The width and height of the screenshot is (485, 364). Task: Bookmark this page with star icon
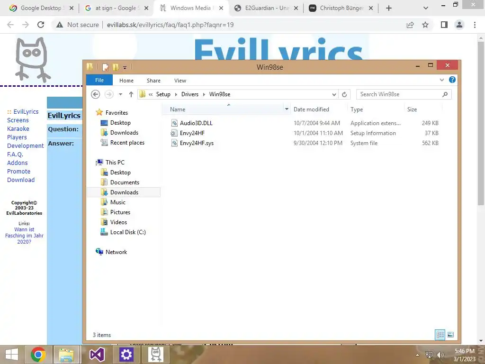click(x=425, y=25)
